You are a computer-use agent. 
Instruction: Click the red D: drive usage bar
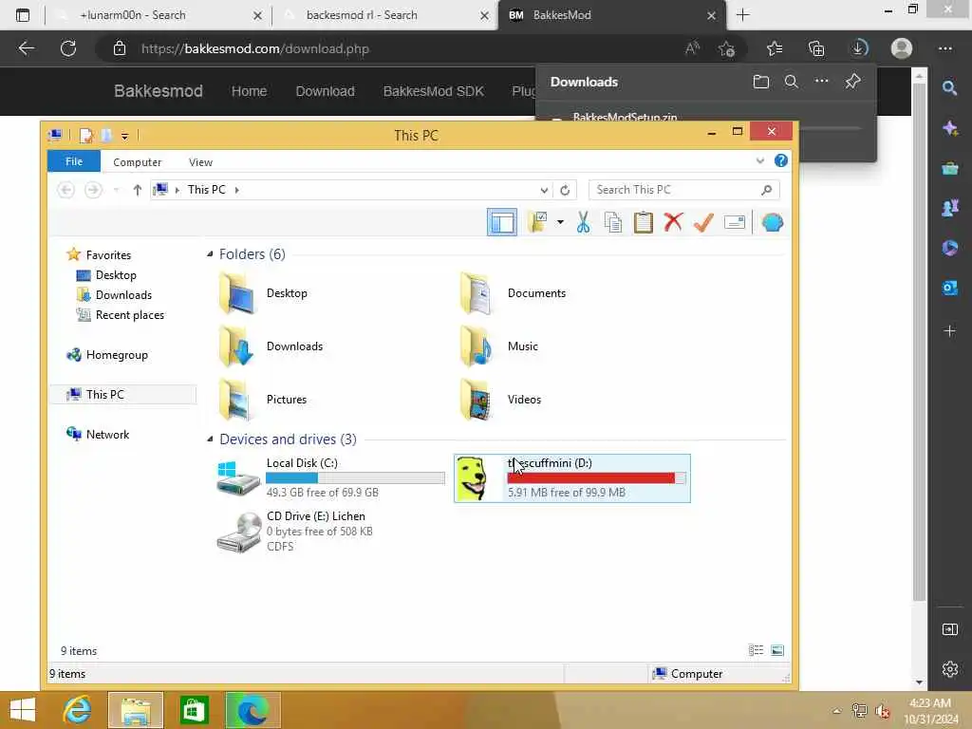coord(596,478)
